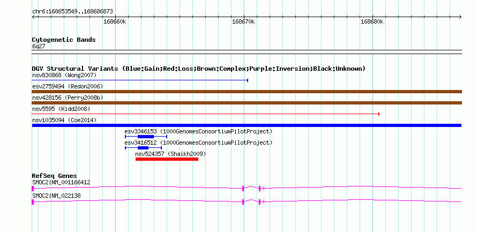The height and width of the screenshot is (232, 477).
Task: Select the brown esv2759494 complex variant bar
Action: [247, 92]
